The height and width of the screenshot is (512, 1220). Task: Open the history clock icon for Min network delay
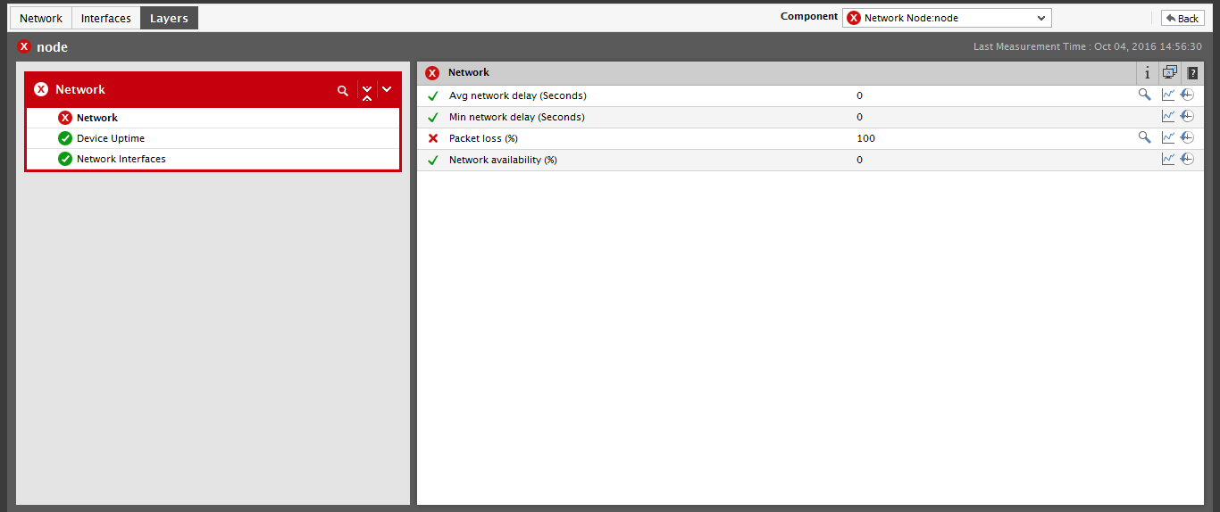point(1187,116)
